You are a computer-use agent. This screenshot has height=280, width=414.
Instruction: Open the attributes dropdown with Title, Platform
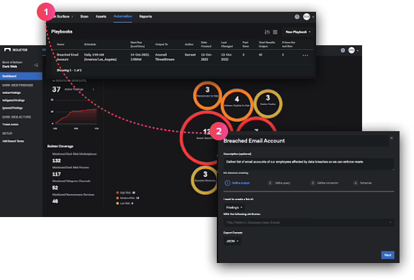click(x=309, y=222)
